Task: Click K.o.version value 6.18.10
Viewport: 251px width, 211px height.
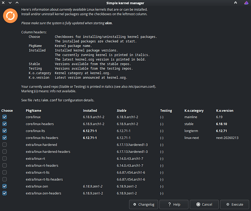Action: tap(222, 124)
